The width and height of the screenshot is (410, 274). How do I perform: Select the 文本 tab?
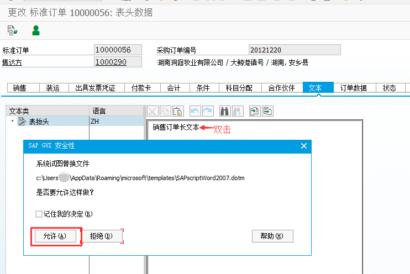click(x=318, y=88)
